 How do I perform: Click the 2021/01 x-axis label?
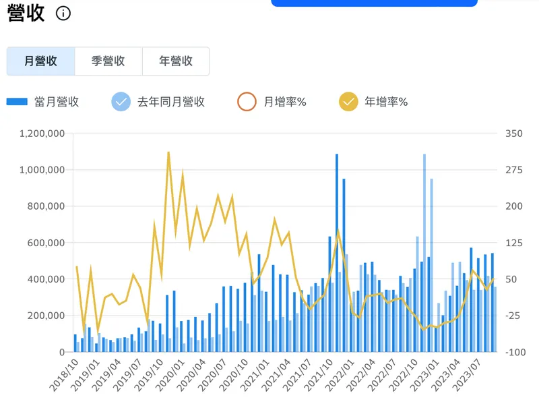255,375
